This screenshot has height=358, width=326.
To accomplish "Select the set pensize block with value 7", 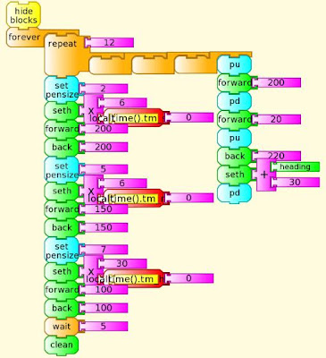I will (x=62, y=251).
